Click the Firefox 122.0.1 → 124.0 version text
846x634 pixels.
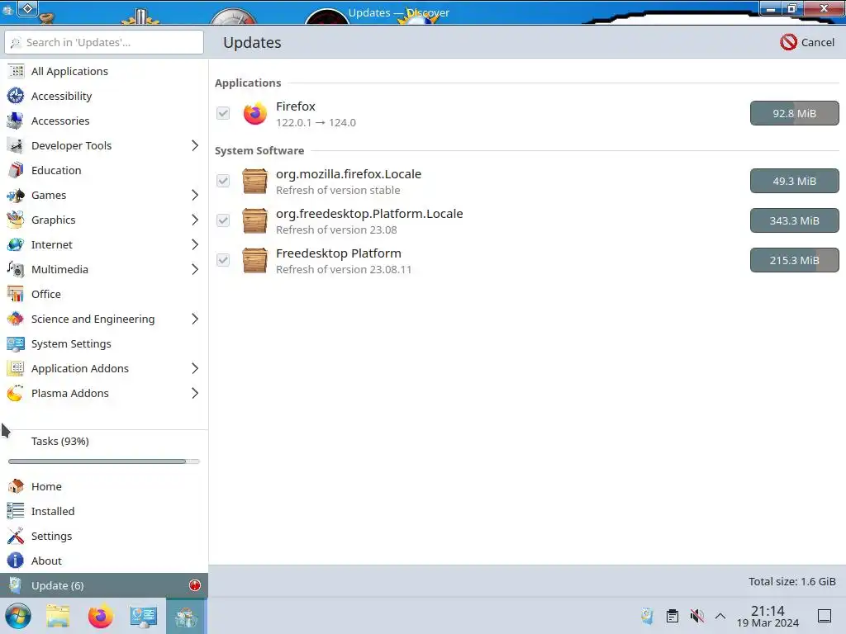[x=316, y=122]
